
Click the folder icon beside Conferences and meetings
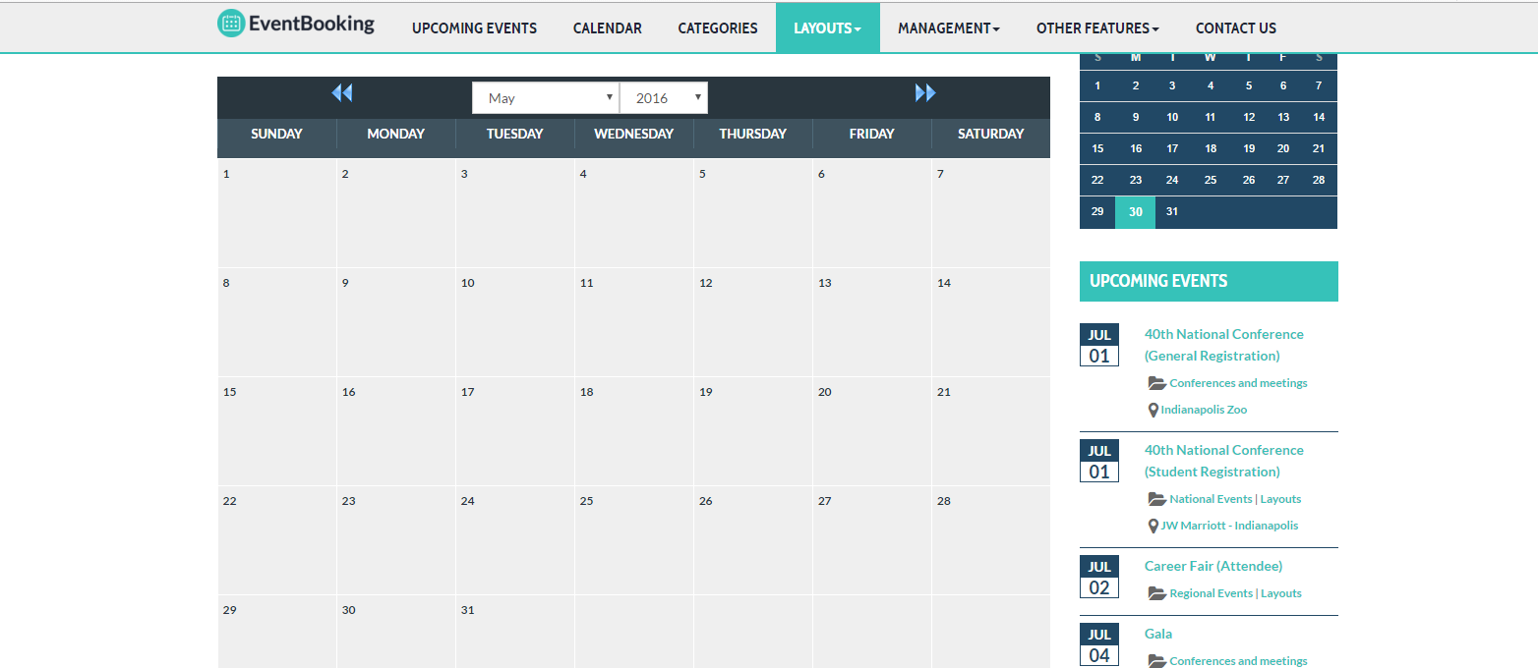1155,382
